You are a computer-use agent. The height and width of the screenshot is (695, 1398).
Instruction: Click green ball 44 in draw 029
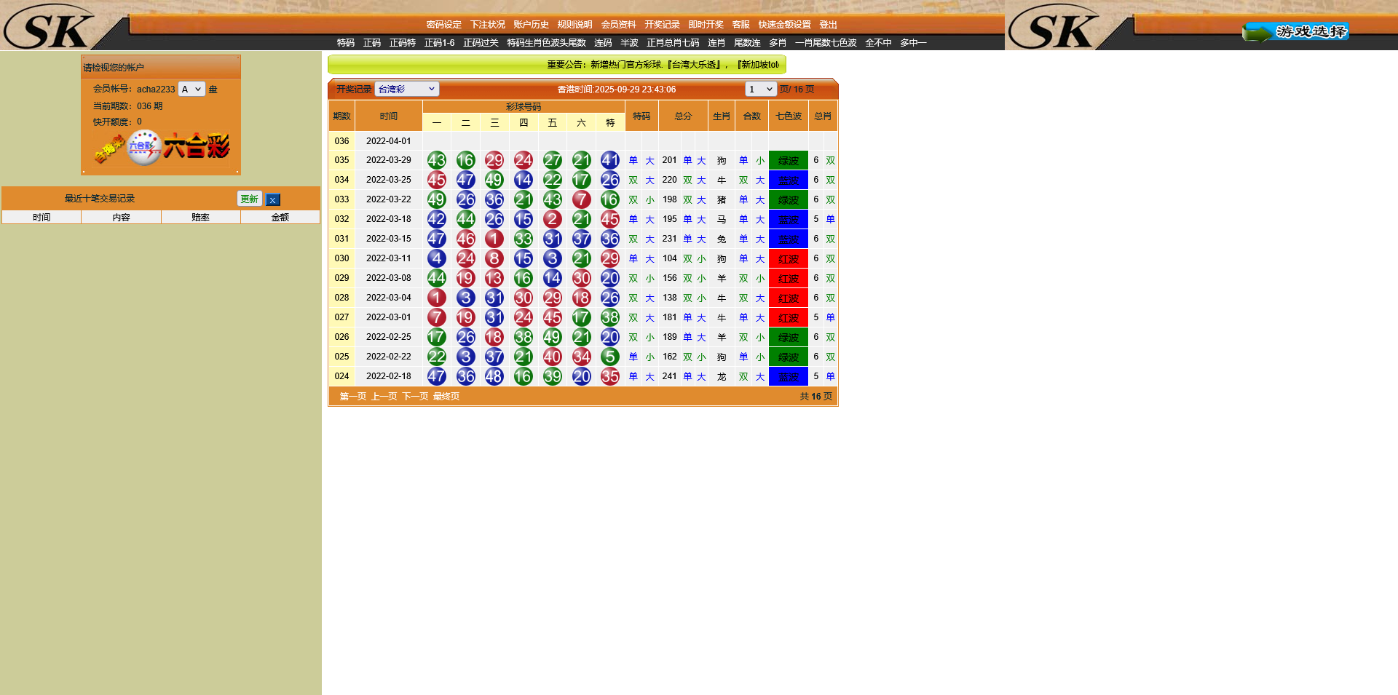coord(437,278)
